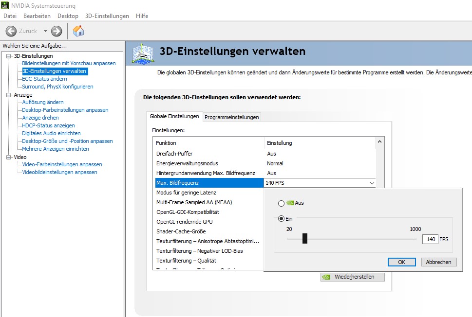
Task: Collapse the Video tree node
Action: [8, 157]
